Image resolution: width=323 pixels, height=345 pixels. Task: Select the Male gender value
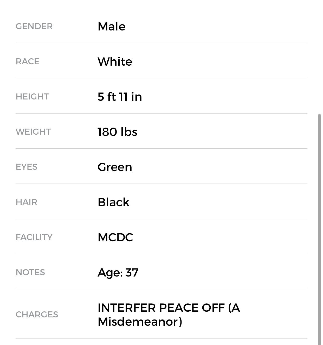(x=111, y=26)
